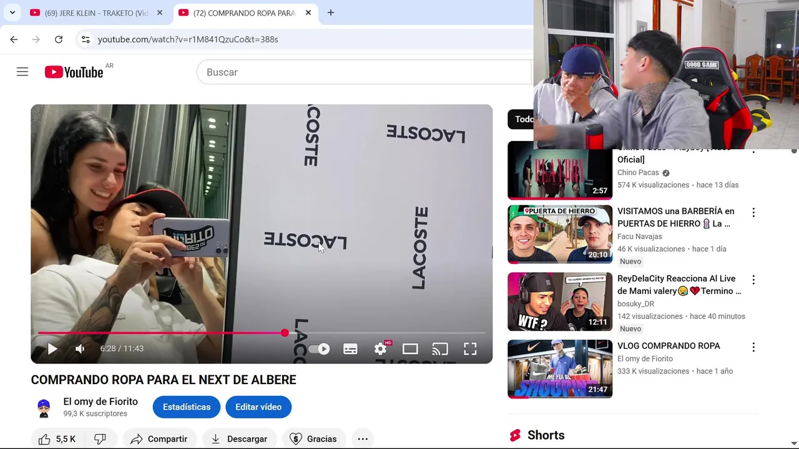This screenshot has width=799, height=449.
Task: Click El omy de Fiorito under VLOG video
Action: (645, 359)
